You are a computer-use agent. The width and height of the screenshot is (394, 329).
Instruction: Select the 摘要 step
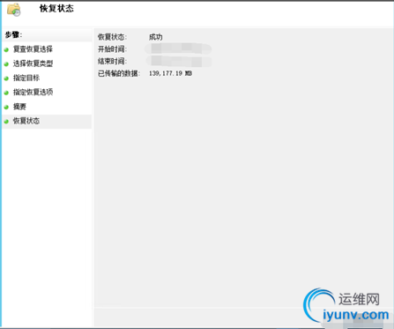pos(19,107)
